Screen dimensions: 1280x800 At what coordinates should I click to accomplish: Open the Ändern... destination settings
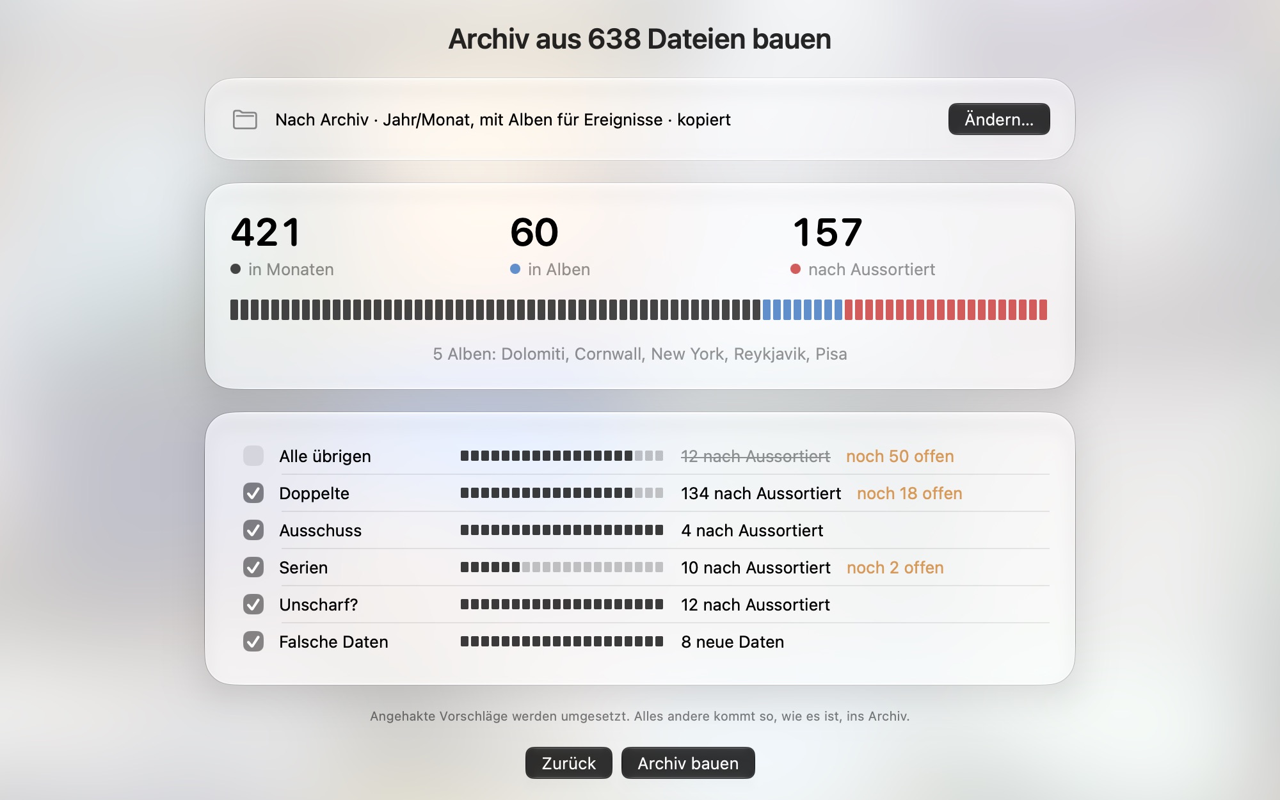tap(998, 119)
